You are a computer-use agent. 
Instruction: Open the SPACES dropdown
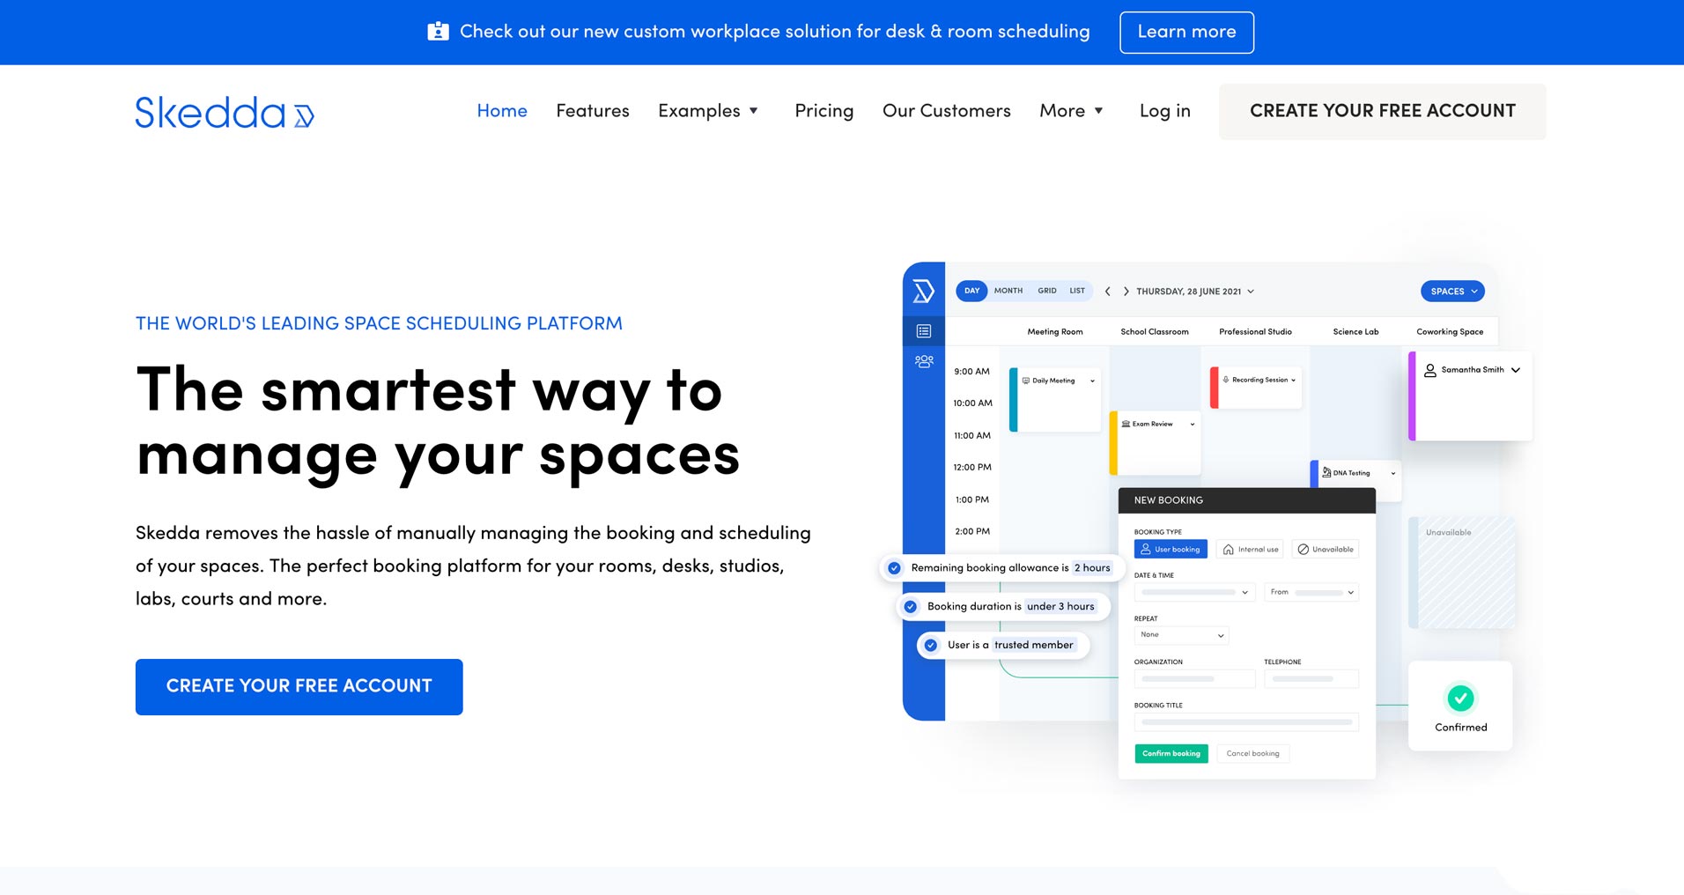click(x=1452, y=292)
